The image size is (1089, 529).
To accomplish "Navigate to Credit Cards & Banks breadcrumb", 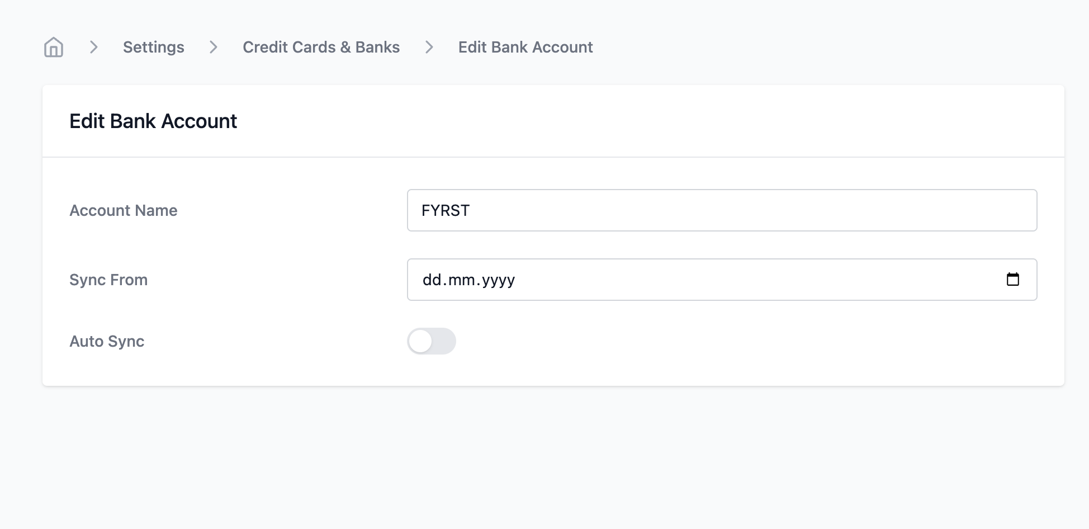I will pyautogui.click(x=321, y=47).
